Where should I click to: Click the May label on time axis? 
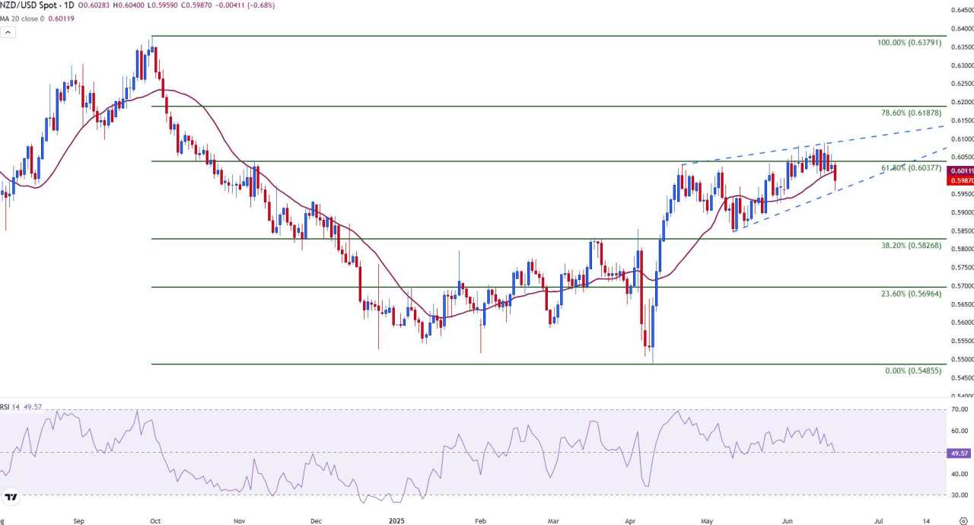[x=708, y=520]
